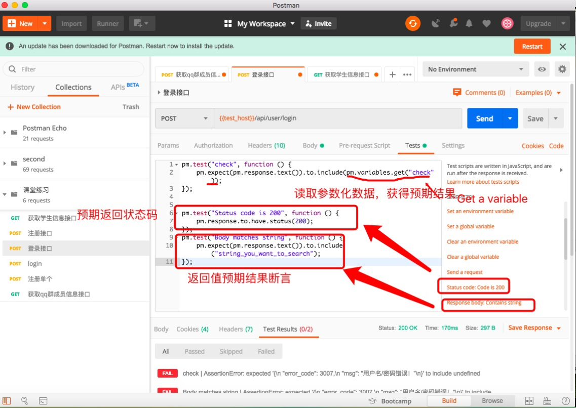Insert Set a global variable snippet
The width and height of the screenshot is (576, 408).
[x=470, y=226]
